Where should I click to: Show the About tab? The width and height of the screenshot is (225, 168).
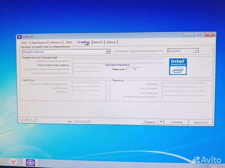(x=111, y=42)
